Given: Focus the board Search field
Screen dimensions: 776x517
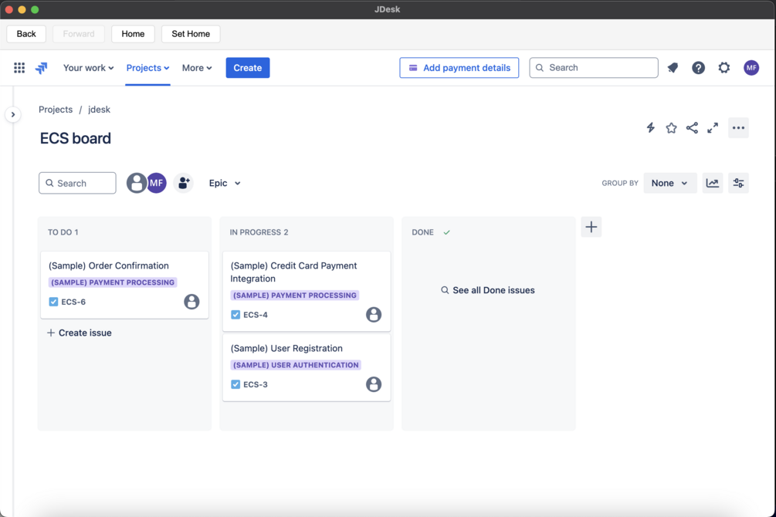Looking at the screenshot, I should [77, 183].
